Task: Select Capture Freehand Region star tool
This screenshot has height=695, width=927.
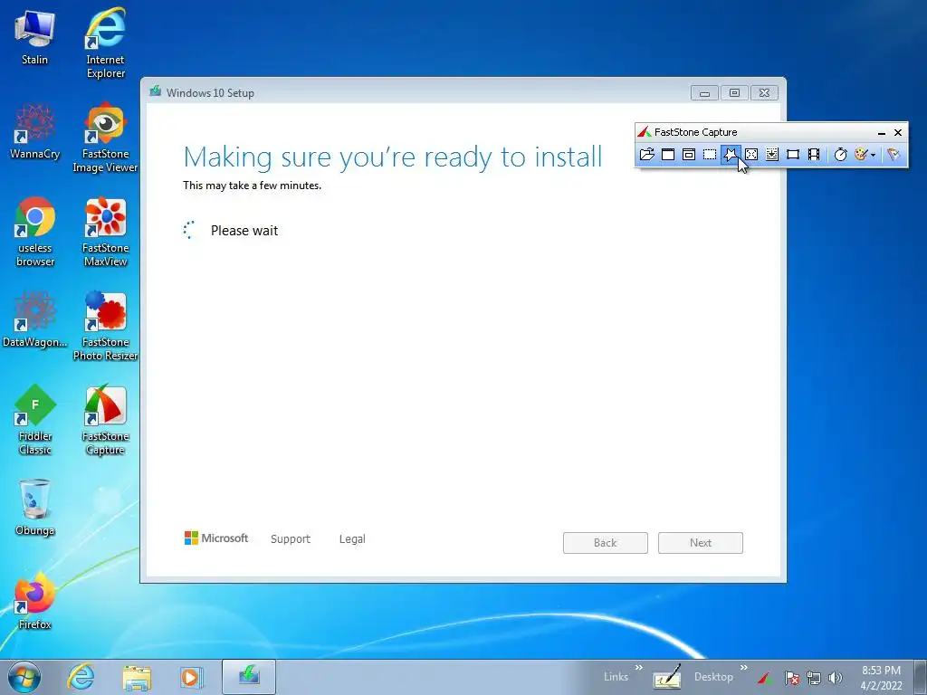Action: click(x=731, y=154)
